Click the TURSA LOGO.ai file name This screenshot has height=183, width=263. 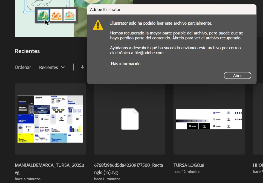click(x=189, y=165)
